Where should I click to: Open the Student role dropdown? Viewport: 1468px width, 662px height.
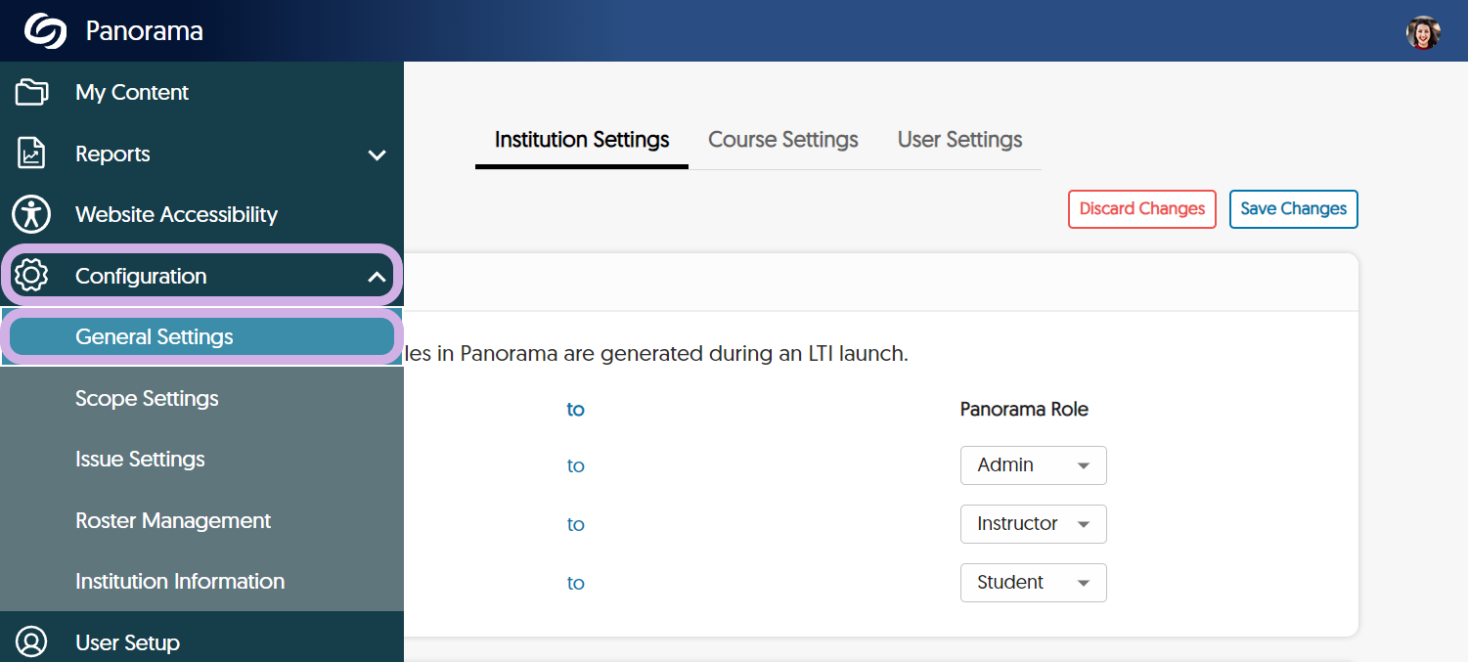click(x=1034, y=583)
